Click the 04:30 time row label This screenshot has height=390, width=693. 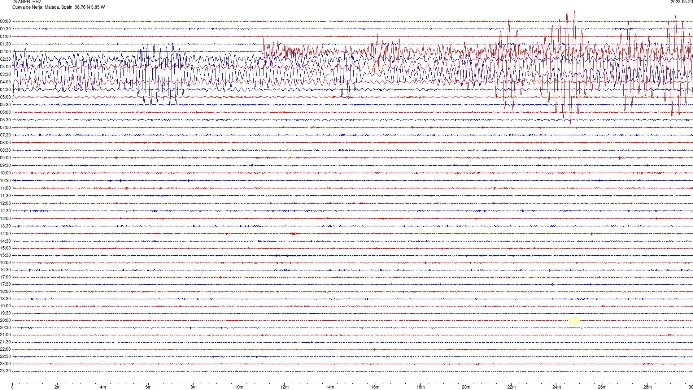pyautogui.click(x=5, y=90)
